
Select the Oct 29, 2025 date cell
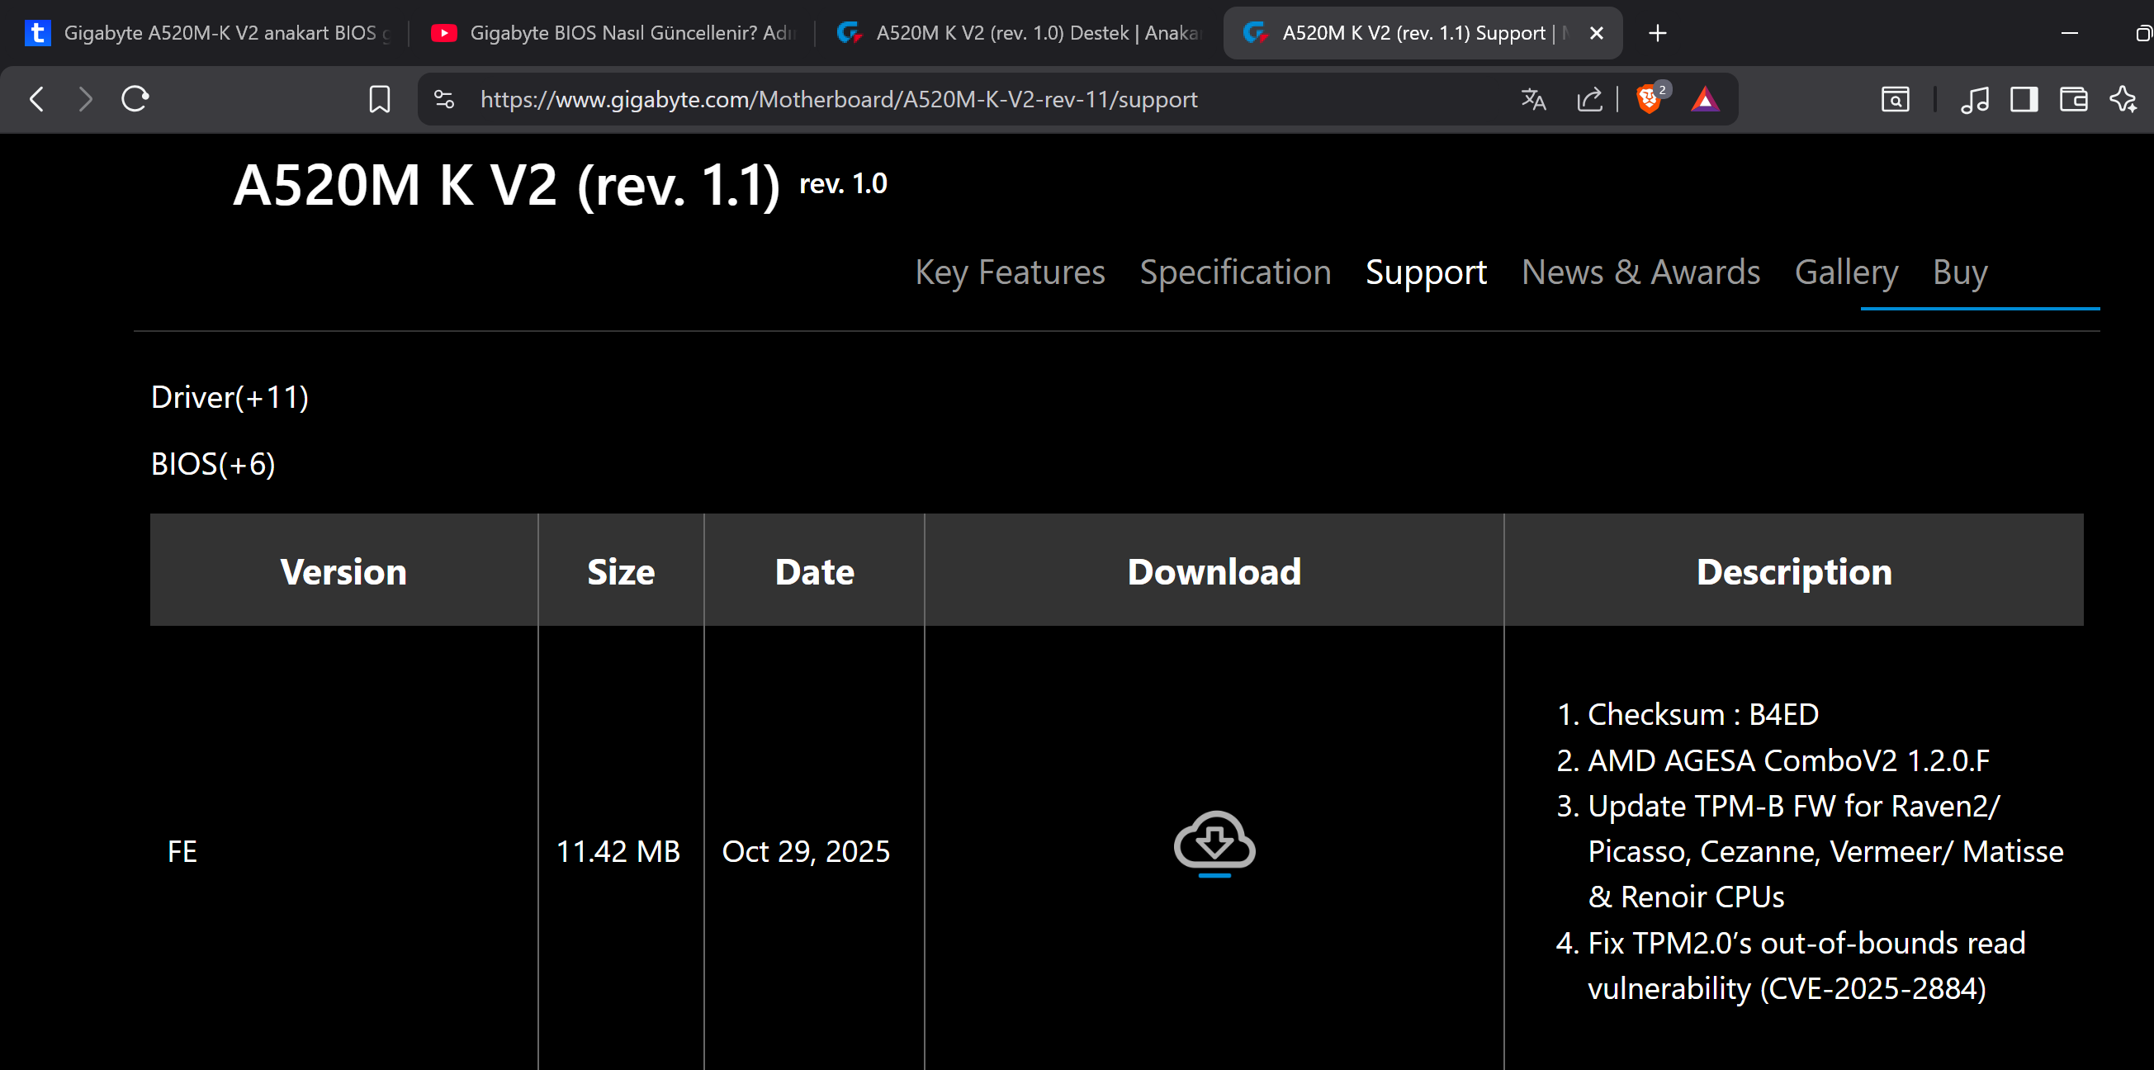806,851
